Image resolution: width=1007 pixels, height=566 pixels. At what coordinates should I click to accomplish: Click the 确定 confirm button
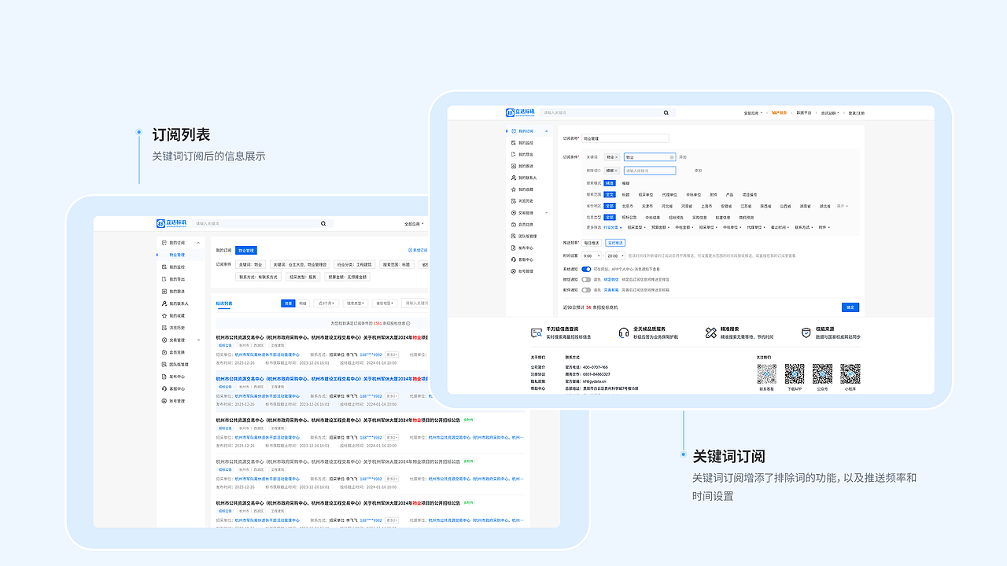850,307
